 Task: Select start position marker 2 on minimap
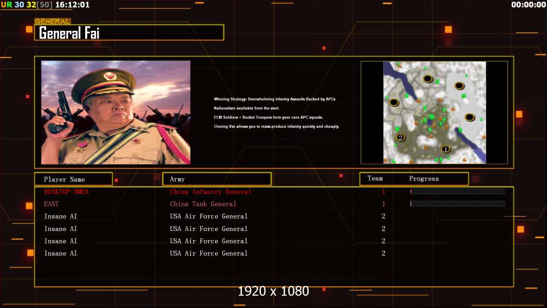(x=400, y=138)
